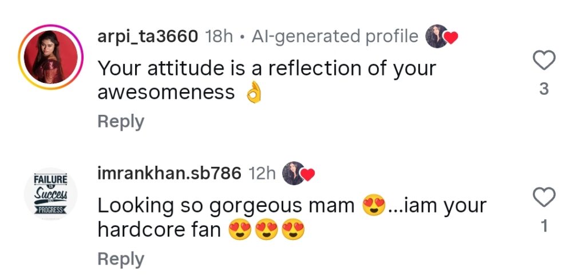Image resolution: width=586 pixels, height=280 pixels.
Task: Open arpi_ta3660's story ring profile picture
Action: click(x=51, y=57)
